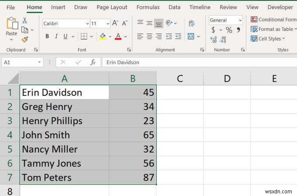Apply Percent Style format
Screen dimensions: 297x196
[x=229, y=30]
